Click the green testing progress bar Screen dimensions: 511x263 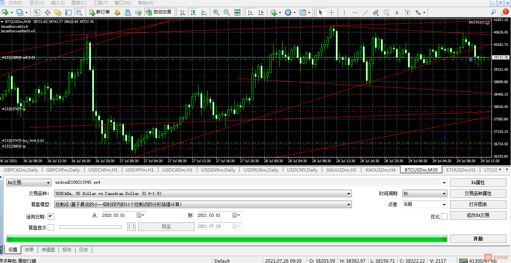click(x=227, y=239)
